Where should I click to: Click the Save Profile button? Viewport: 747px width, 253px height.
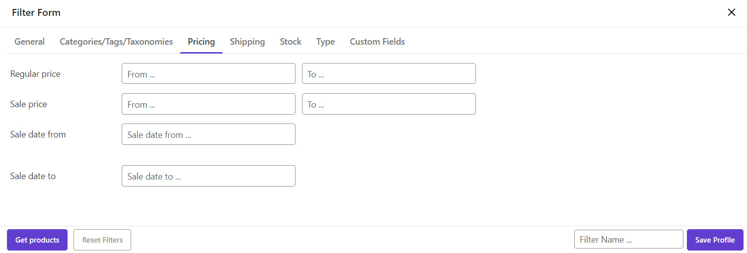pyautogui.click(x=715, y=240)
